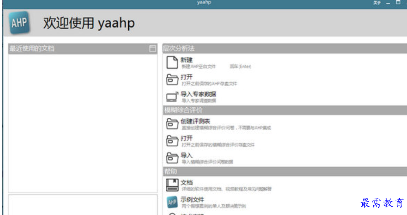Image resolution: width=407 pixels, height=215 pixels.
Task: Click the 创建评测表 folder icon
Action: [172, 124]
